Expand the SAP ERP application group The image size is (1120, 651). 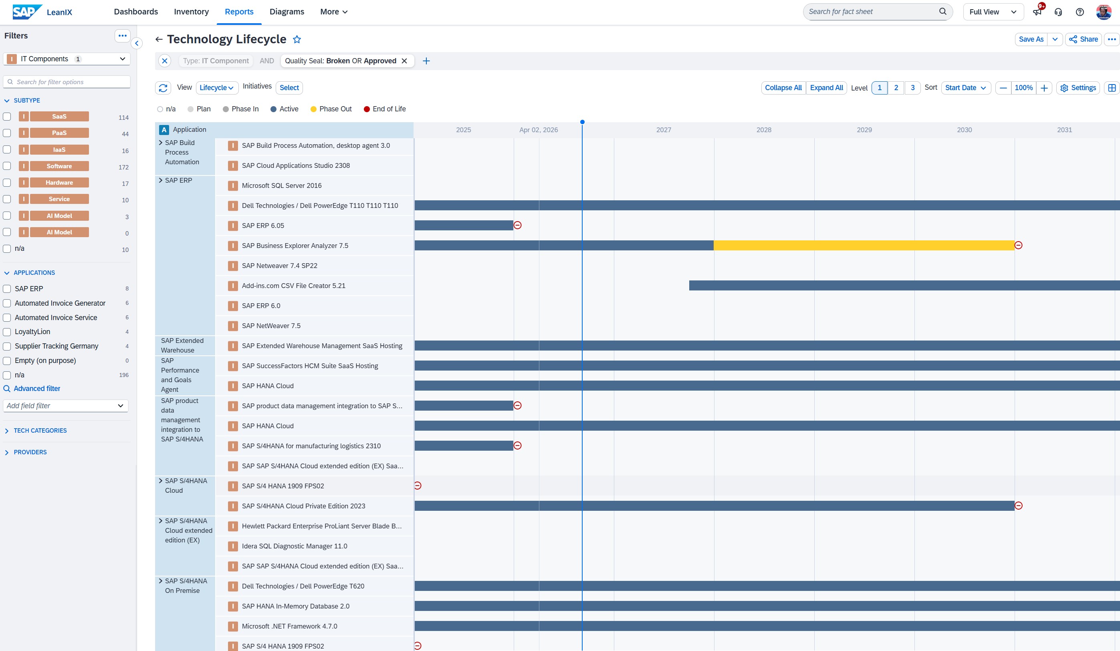coord(161,180)
